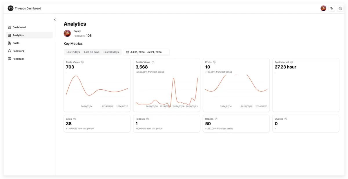The height and width of the screenshot is (179, 348).
Task: Select Analytics in the sidebar
Action: point(29,35)
